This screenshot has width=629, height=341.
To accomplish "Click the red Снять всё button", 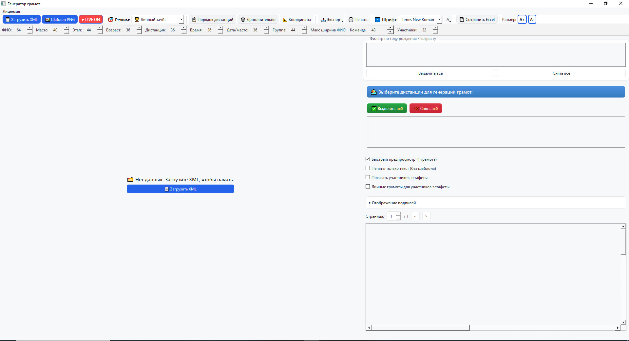I will tap(426, 109).
